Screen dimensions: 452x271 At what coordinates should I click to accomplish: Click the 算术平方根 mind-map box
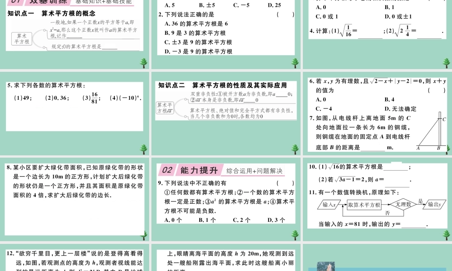pyautogui.click(x=22, y=39)
